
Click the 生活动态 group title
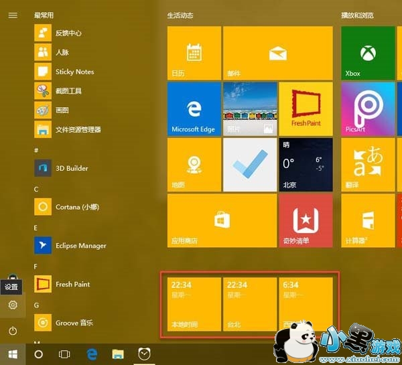pyautogui.click(x=180, y=15)
